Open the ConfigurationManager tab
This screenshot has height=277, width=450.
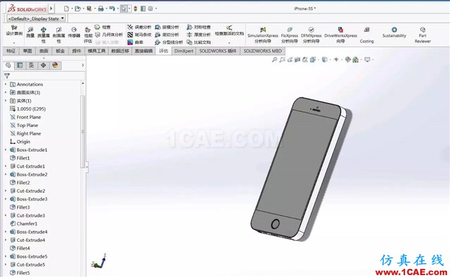pos(32,65)
